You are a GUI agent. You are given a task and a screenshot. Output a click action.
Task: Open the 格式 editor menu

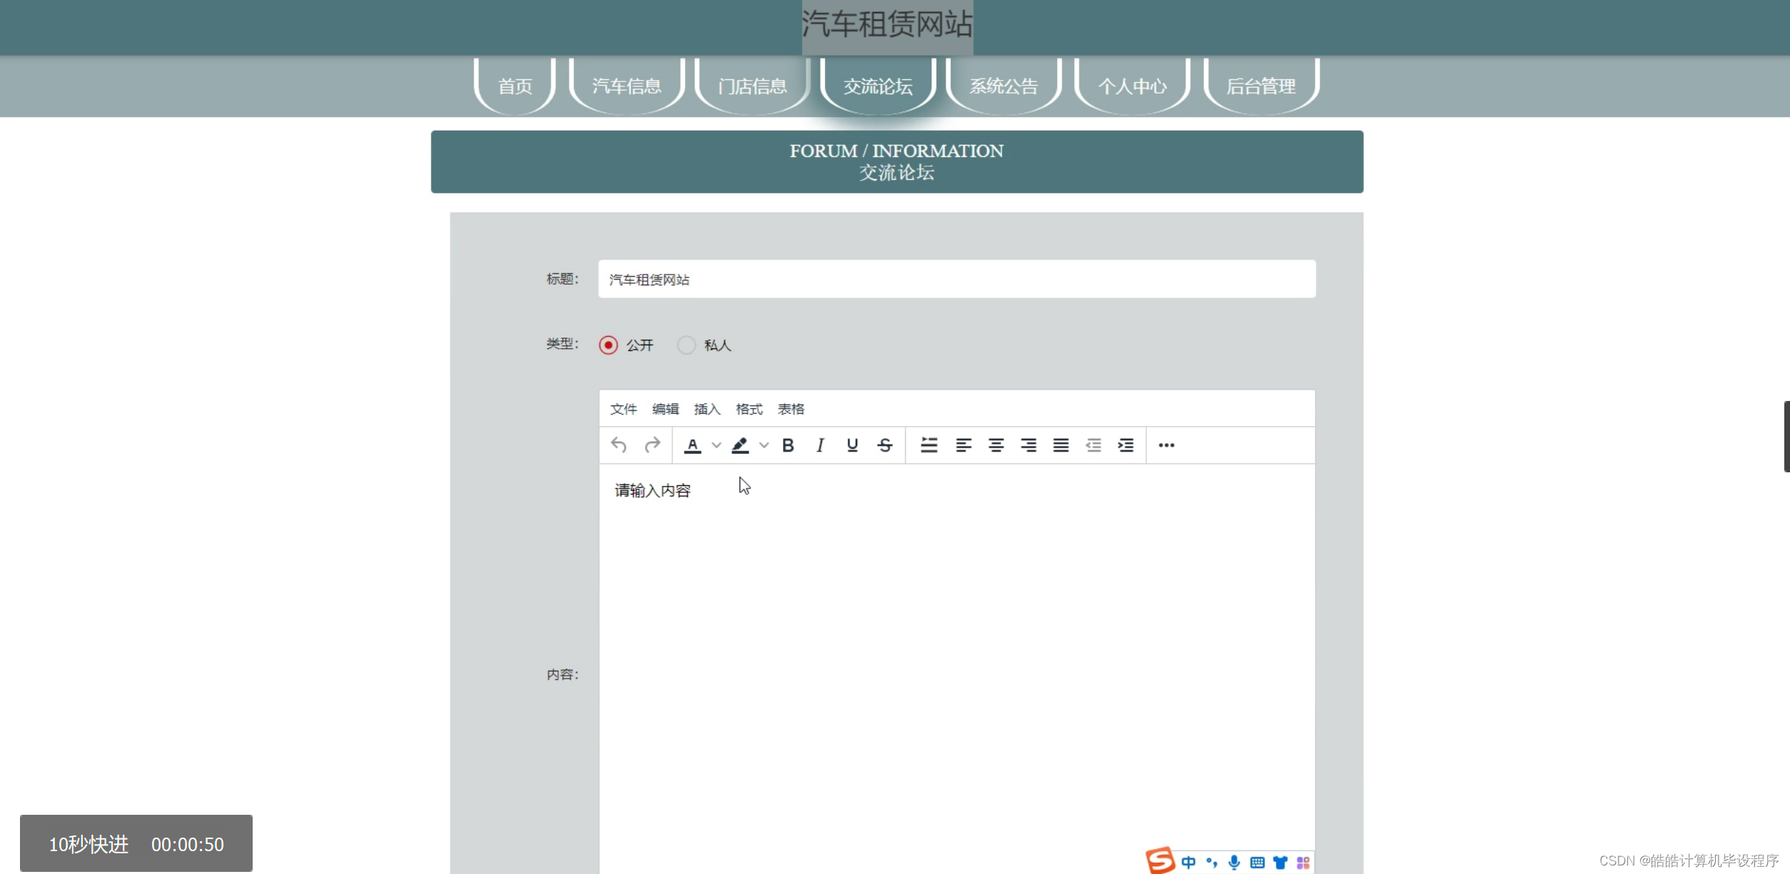pyautogui.click(x=749, y=409)
